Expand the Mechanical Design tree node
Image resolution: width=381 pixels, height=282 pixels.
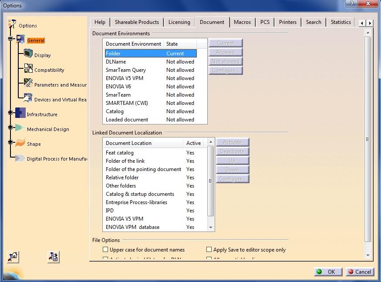coord(10,127)
